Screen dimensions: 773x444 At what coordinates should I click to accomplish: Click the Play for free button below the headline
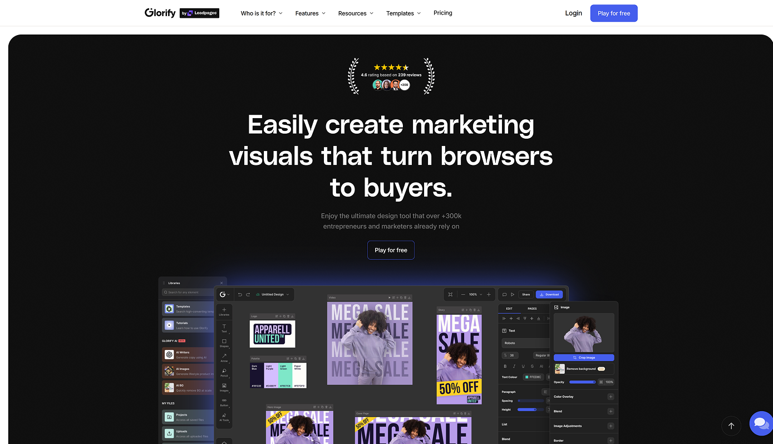(391, 250)
